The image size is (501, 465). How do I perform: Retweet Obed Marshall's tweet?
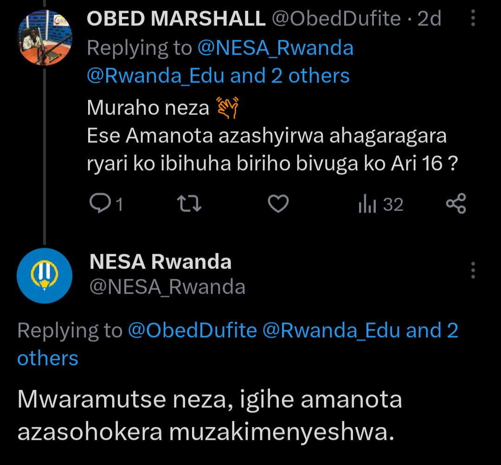(x=190, y=204)
